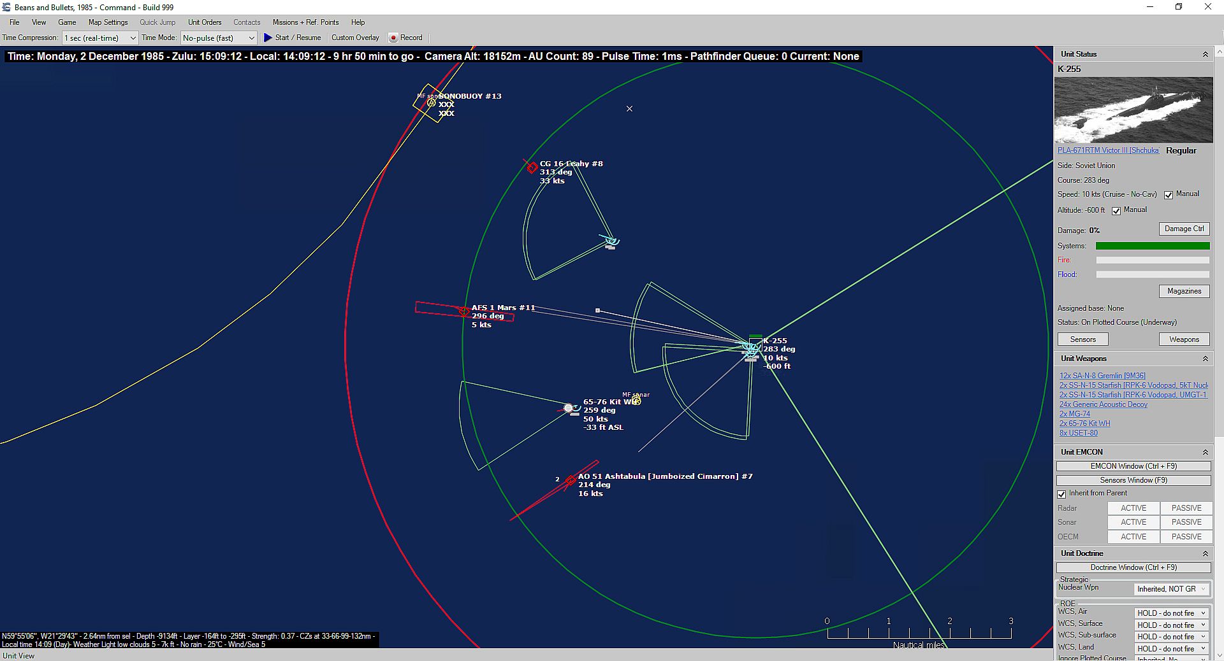The height and width of the screenshot is (661, 1224).
Task: Select the AO 51 Ashtabula contact marker
Action: [x=571, y=480]
